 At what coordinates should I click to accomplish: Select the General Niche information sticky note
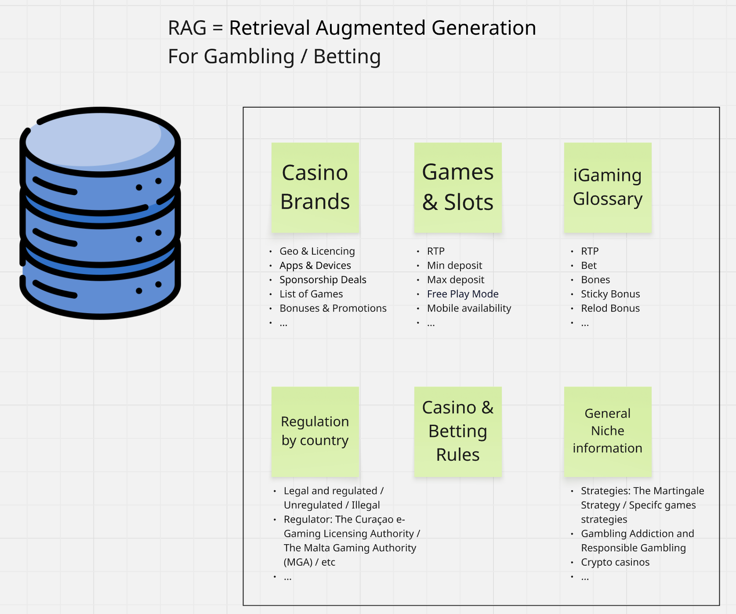pyautogui.click(x=608, y=432)
